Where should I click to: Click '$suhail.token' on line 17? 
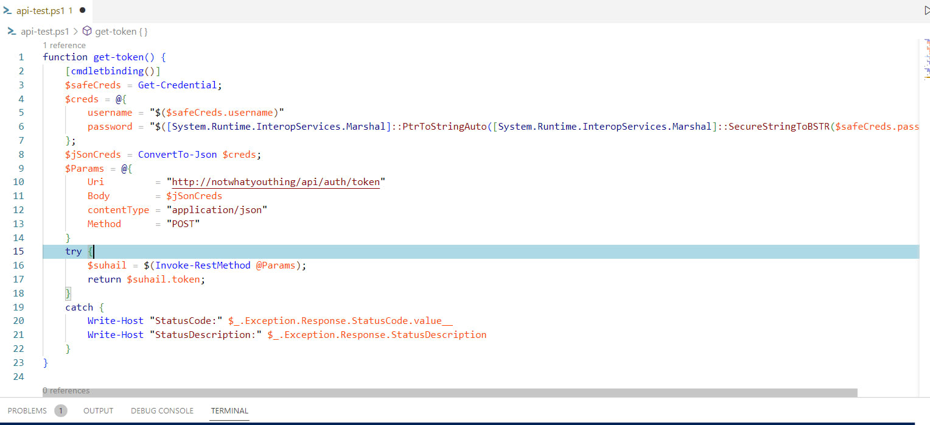pyautogui.click(x=163, y=279)
